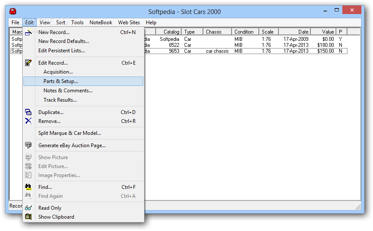The height and width of the screenshot is (231, 373).
Task: Sort by Scale column header
Action: [269, 31]
